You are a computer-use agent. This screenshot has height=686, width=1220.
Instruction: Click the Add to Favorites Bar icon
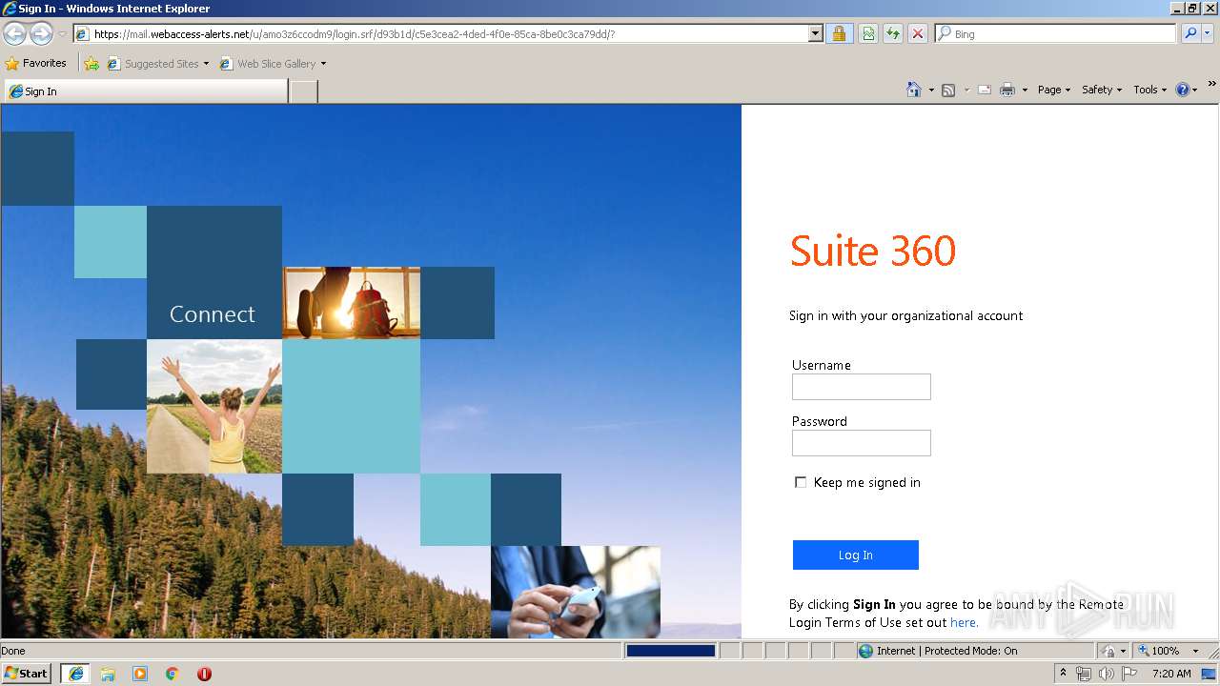coord(91,64)
